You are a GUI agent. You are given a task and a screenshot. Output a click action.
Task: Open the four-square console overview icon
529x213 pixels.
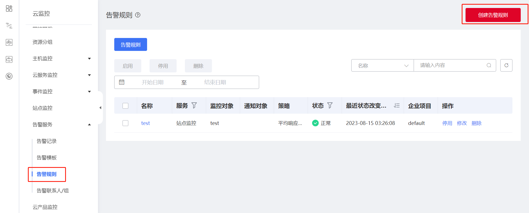[x=9, y=9]
